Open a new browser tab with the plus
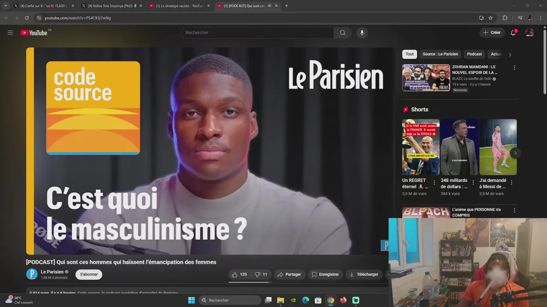The height and width of the screenshot is (307, 547). (x=286, y=6)
